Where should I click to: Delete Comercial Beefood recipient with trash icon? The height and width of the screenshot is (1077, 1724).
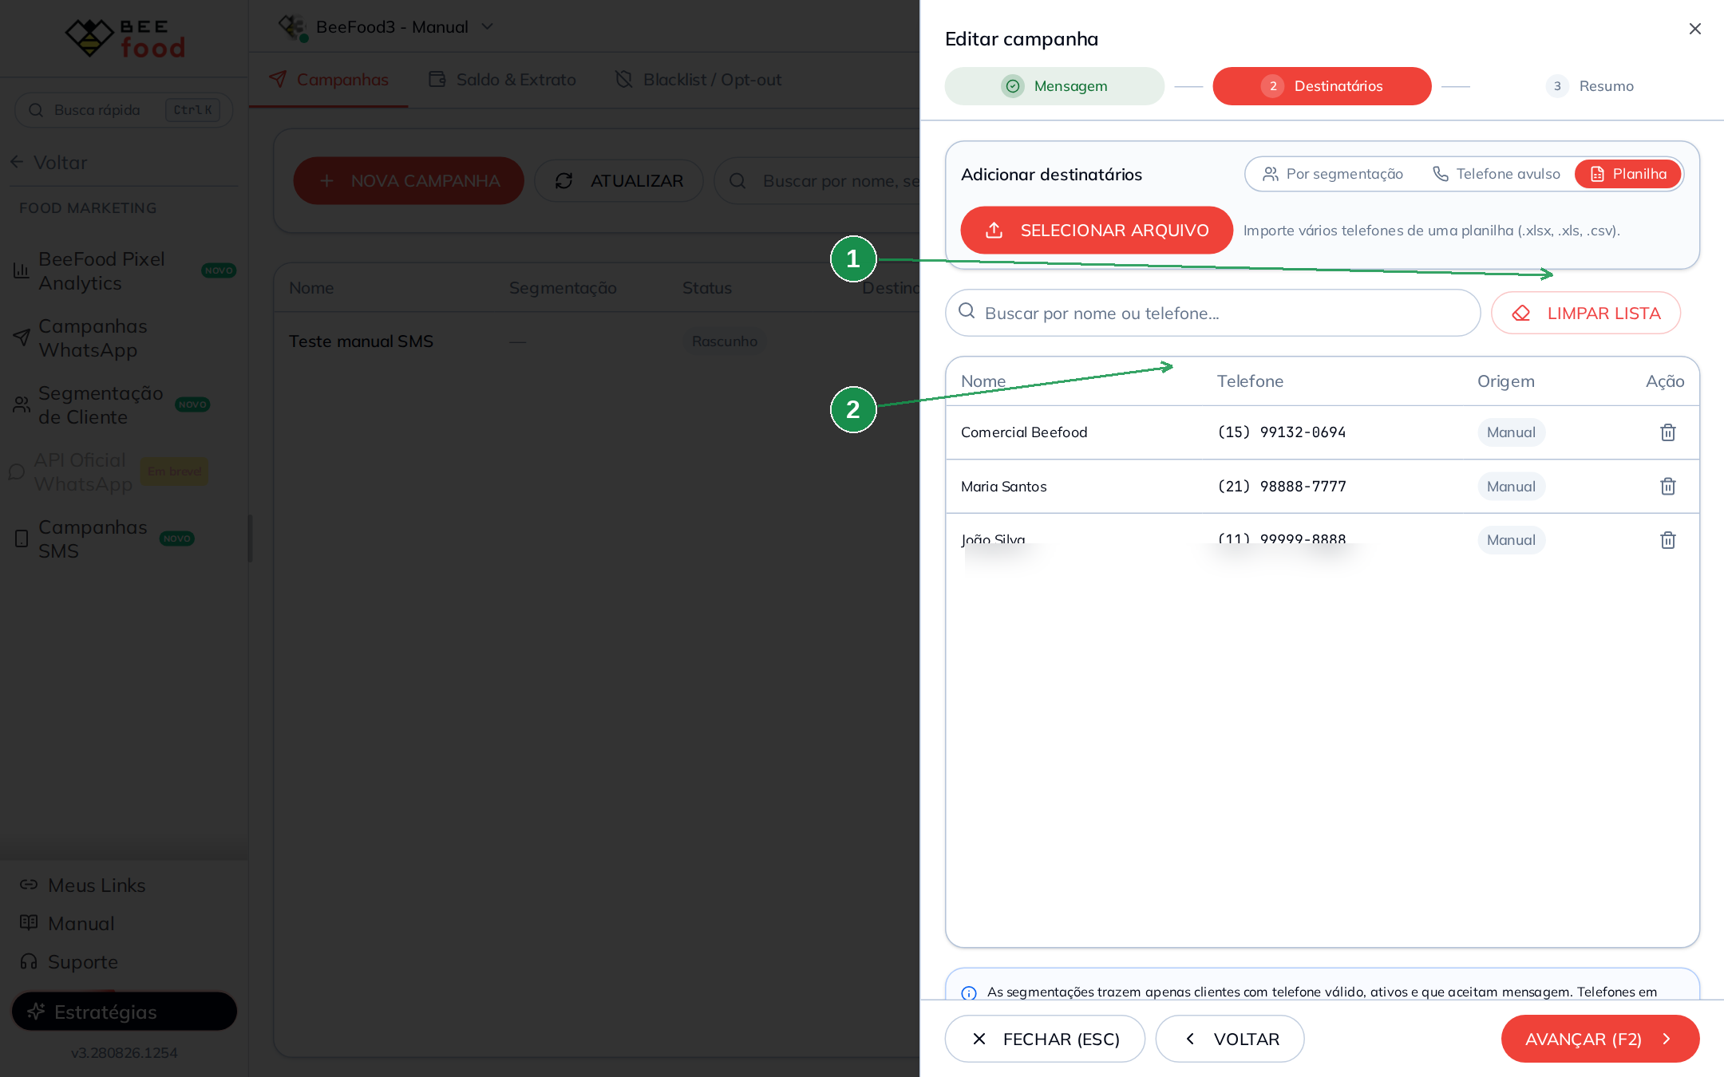pos(1667,432)
